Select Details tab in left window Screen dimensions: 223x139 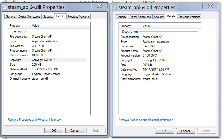pos(60,16)
